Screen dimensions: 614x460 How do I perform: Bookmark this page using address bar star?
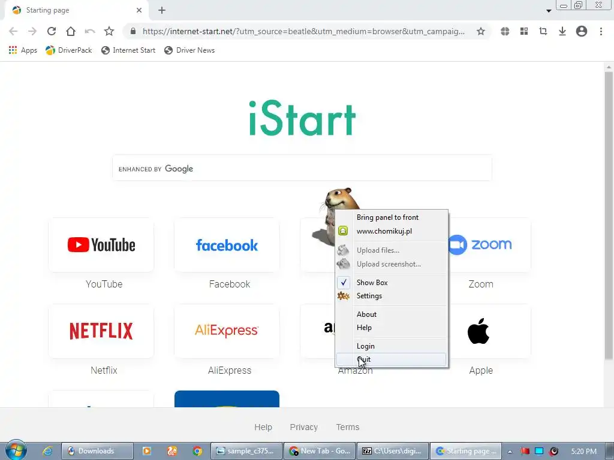coord(481,31)
